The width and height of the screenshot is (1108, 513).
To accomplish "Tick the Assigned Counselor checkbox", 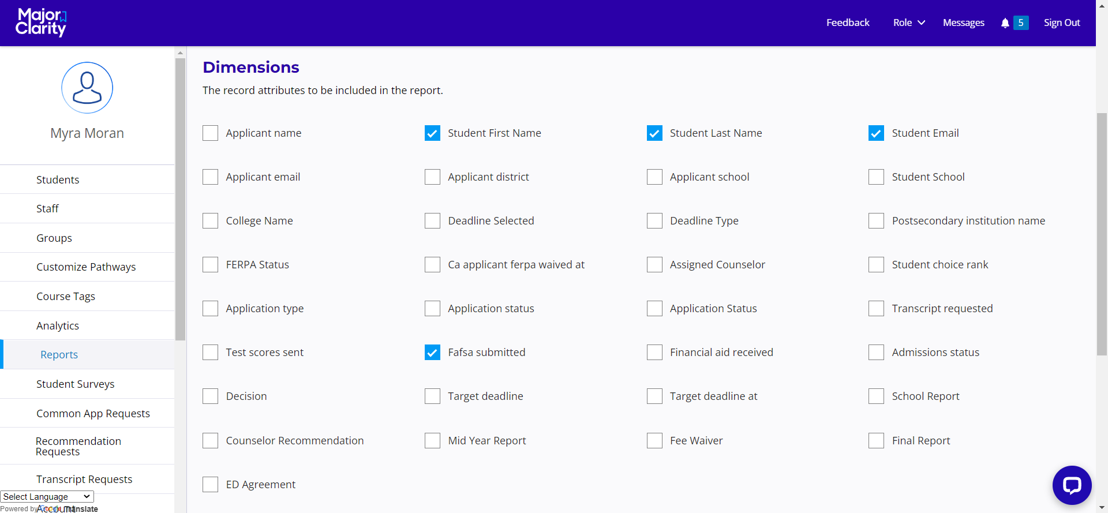I will pos(654,265).
